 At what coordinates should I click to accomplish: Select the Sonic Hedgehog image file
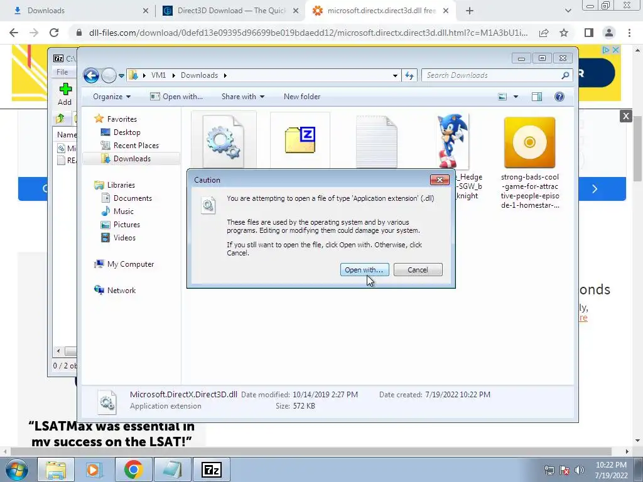tap(452, 141)
